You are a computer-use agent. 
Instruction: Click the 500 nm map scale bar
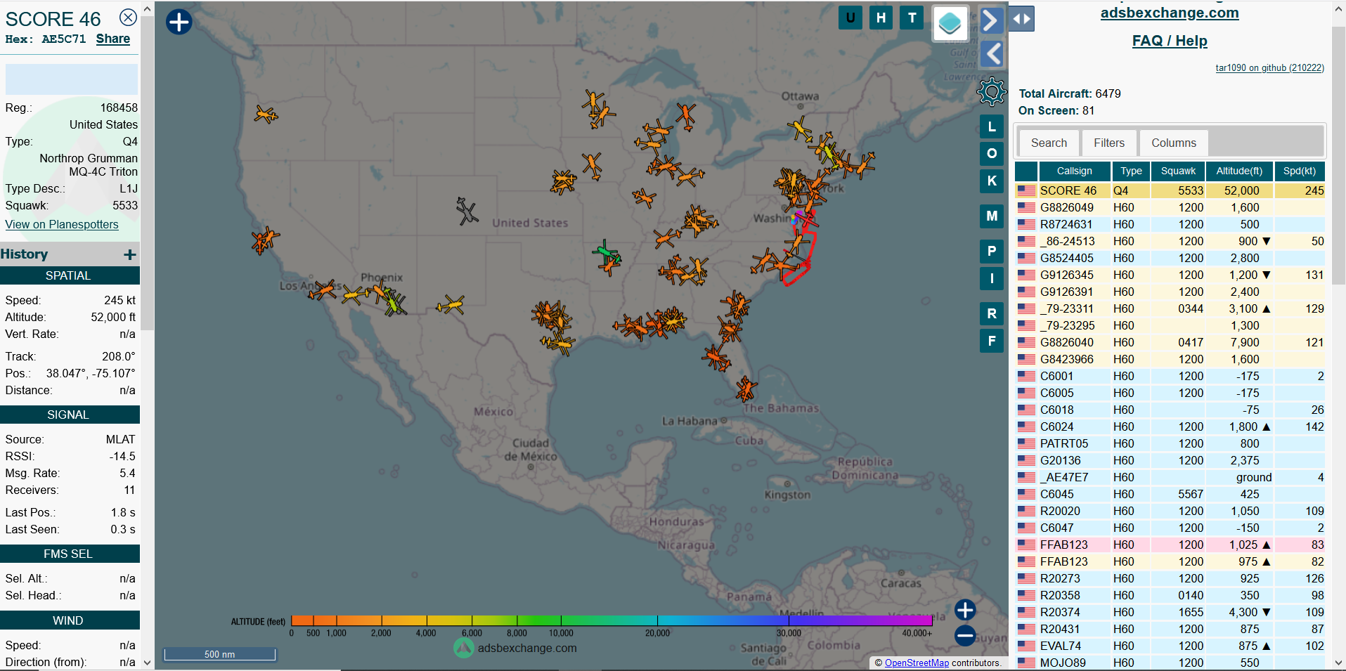click(x=219, y=654)
